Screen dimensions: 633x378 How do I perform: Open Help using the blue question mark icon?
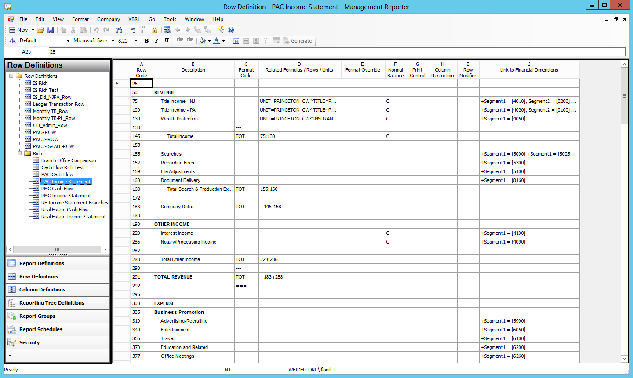231,30
